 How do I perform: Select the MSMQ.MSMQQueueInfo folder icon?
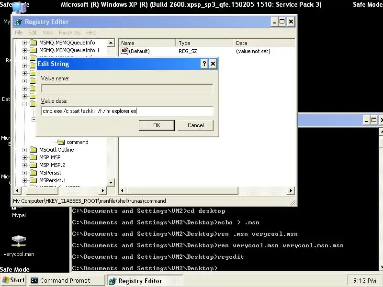[x=33, y=43]
